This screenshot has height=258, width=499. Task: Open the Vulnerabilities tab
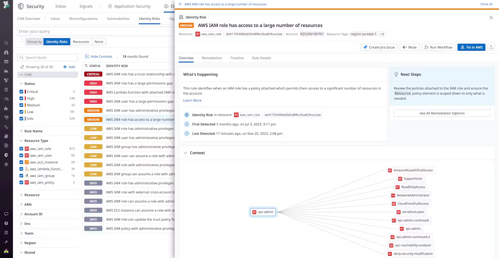pos(118,19)
